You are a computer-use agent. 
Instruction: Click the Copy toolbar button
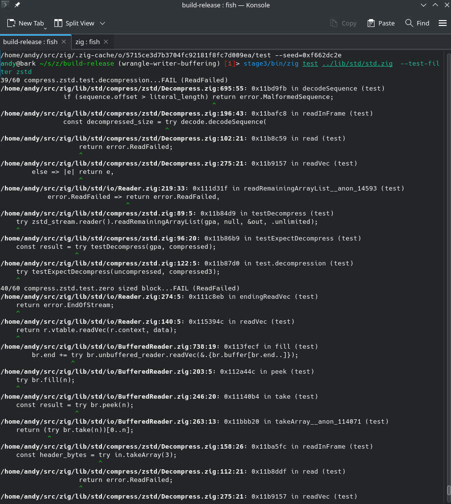pos(344,23)
